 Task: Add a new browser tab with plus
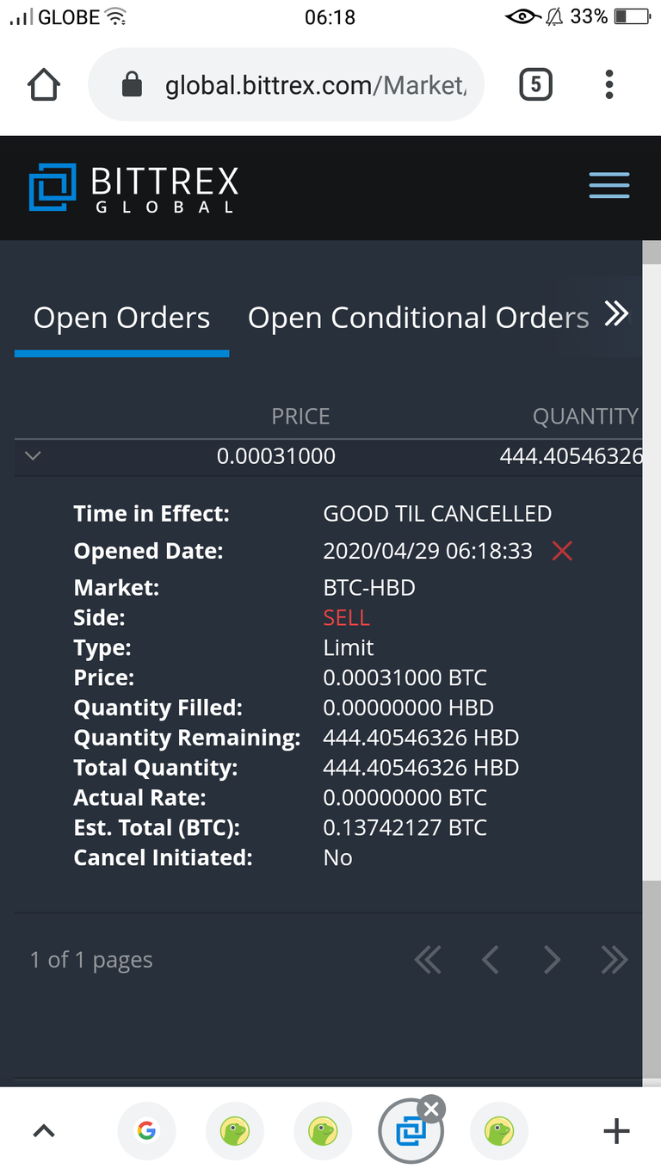(616, 1131)
